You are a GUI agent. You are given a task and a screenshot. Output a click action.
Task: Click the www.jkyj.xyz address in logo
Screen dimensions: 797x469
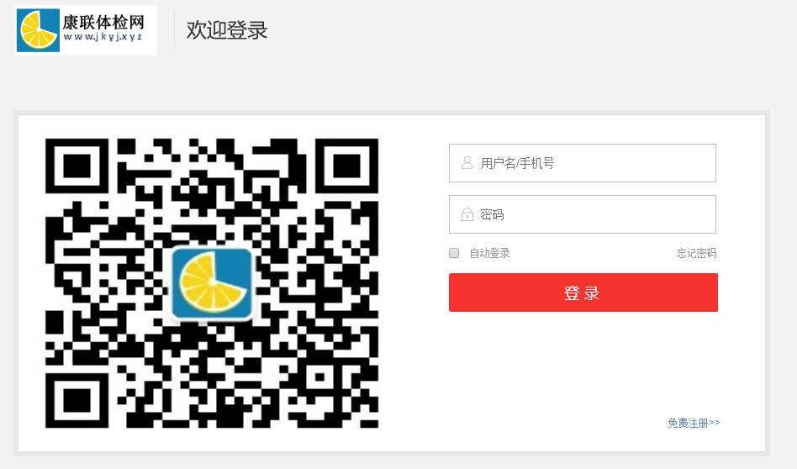[x=103, y=37]
